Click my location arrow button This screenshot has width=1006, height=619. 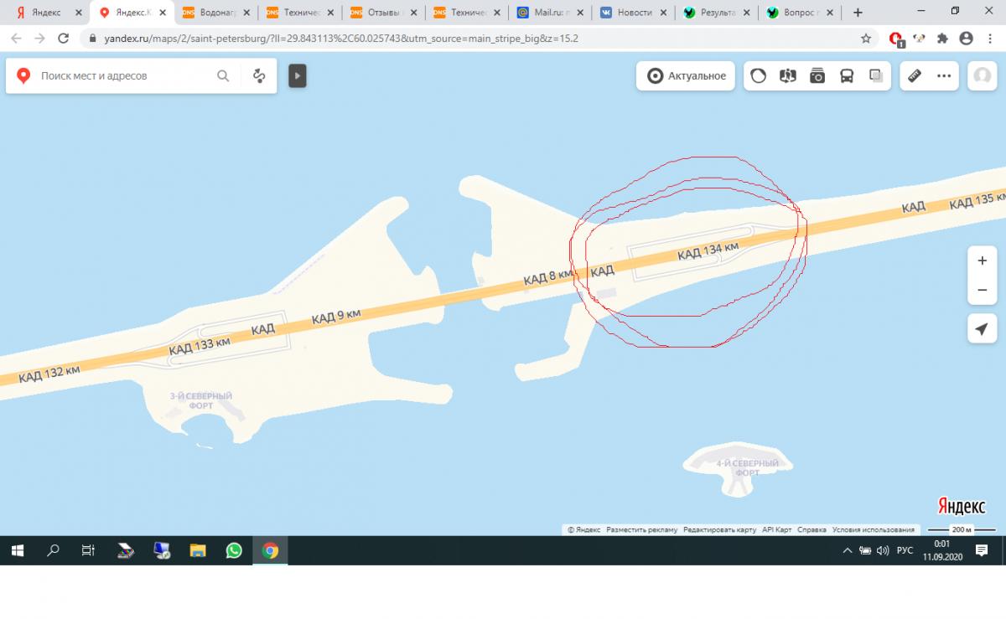982,328
